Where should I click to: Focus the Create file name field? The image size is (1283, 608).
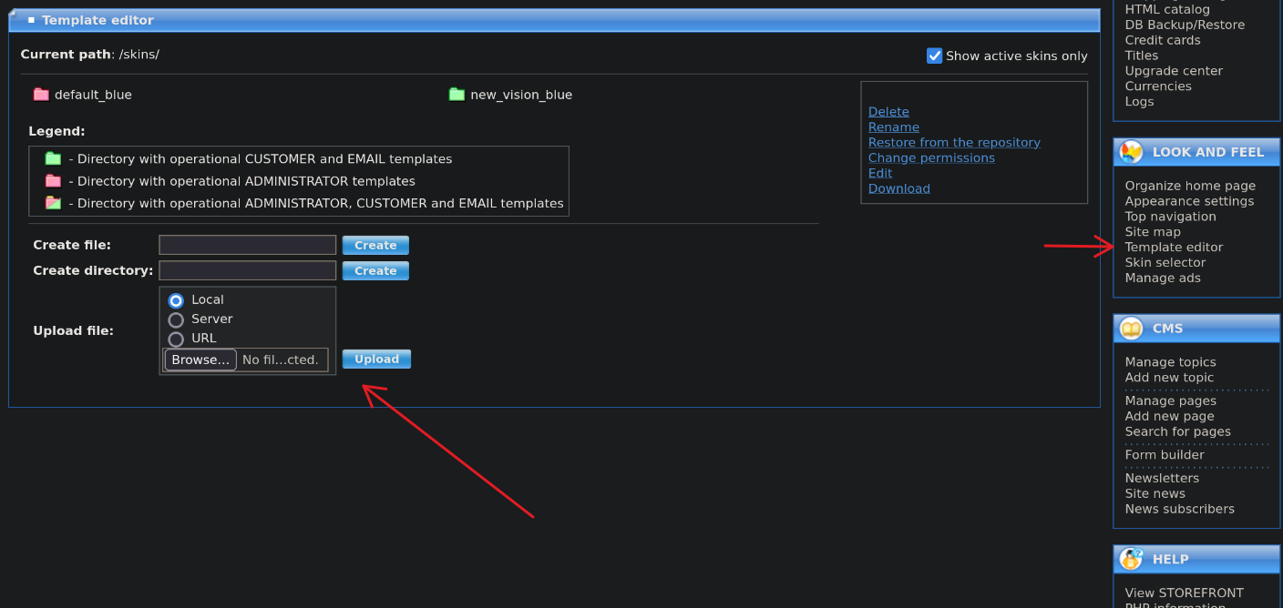coord(247,246)
